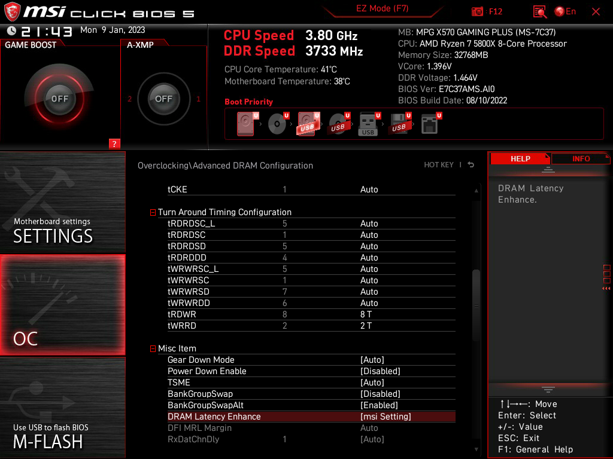The height and width of the screenshot is (459, 613).
Task: Click the Overclocking\Advanced DRAM Configuration breadcrumb
Action: [x=225, y=166]
